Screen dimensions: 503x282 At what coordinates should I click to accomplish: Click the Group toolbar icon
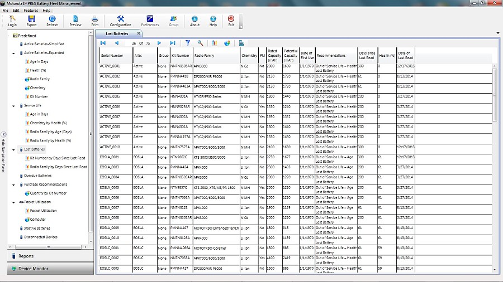pyautogui.click(x=174, y=21)
